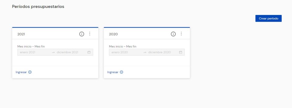Click the calendar icon in 2020 date range

tap(181, 52)
